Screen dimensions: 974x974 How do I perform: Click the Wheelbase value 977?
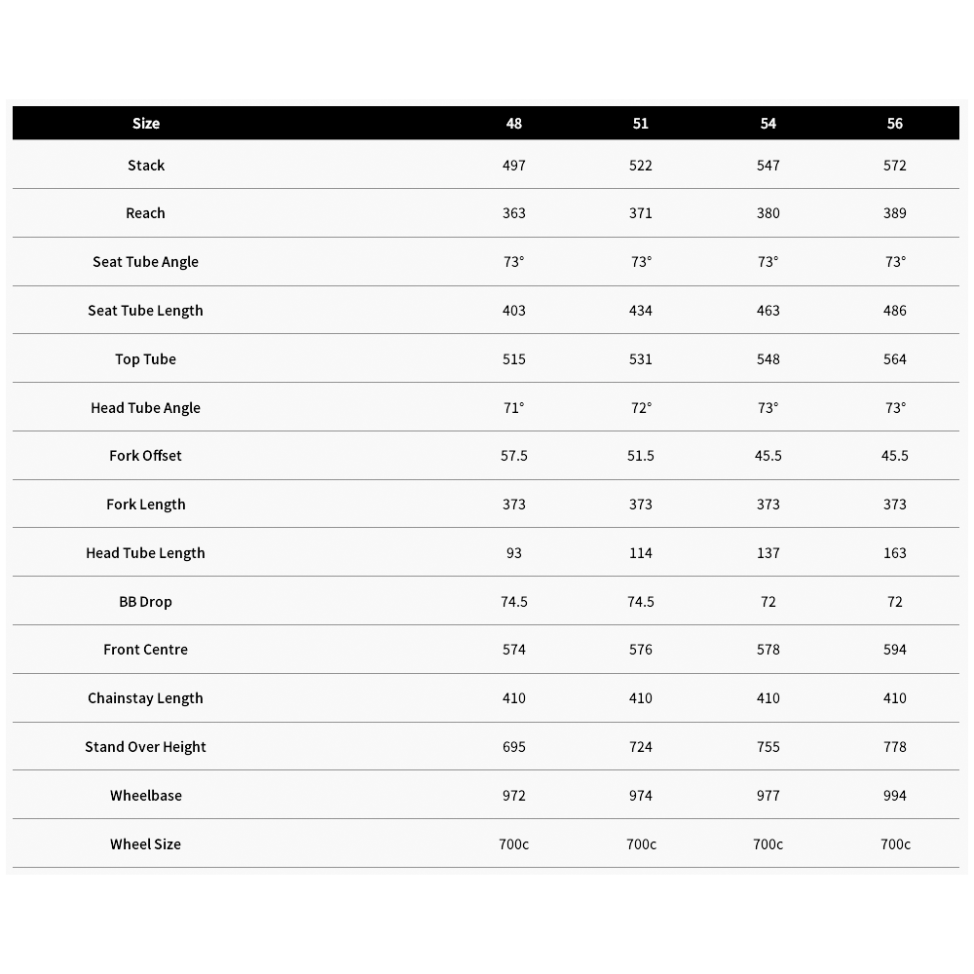[768, 796]
